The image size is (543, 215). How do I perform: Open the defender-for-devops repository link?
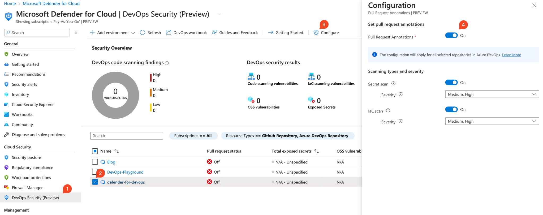(126, 182)
